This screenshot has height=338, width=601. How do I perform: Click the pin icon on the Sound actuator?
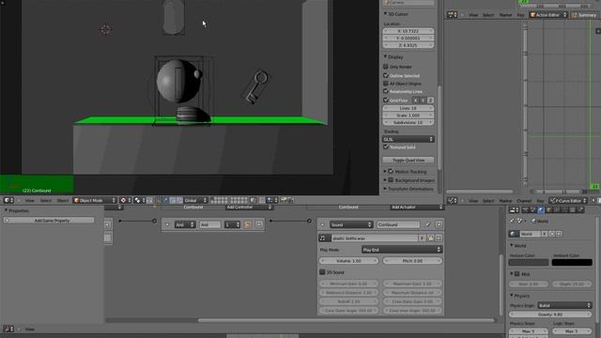pyautogui.click(x=428, y=224)
